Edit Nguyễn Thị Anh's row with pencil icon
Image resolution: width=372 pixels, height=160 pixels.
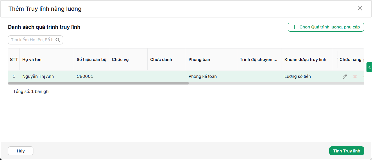pos(345,77)
